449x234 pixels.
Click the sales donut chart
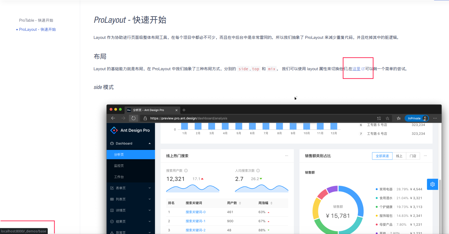338,210
